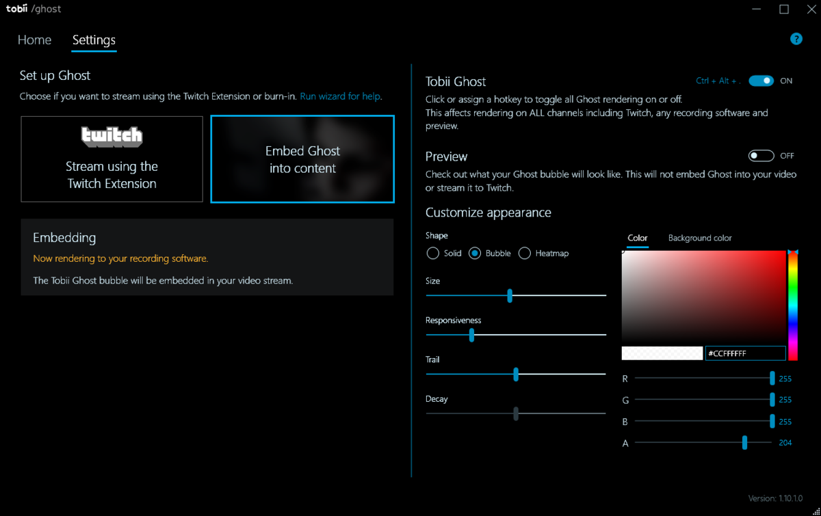821x516 pixels.
Task: Click the disabled Decay slider handle
Action: click(516, 413)
